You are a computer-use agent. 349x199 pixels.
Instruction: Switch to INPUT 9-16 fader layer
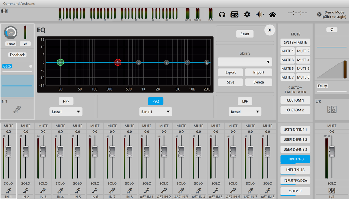(x=295, y=170)
